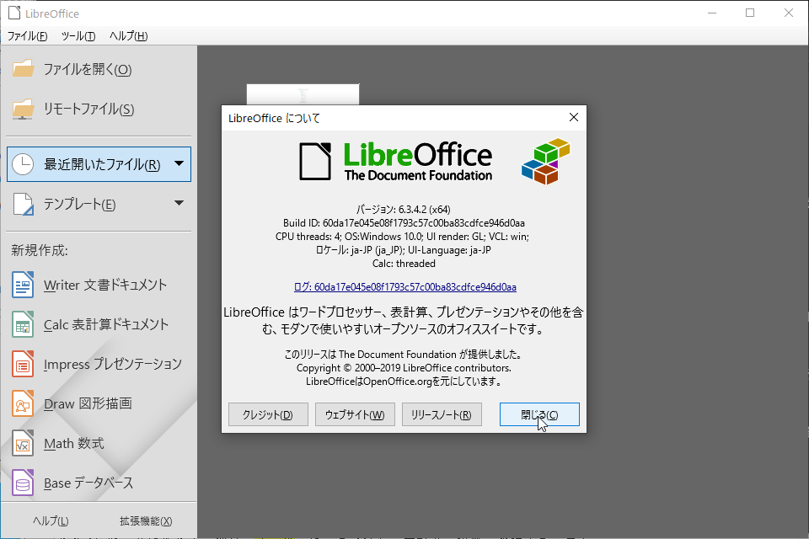Open the ツール menu

78,36
